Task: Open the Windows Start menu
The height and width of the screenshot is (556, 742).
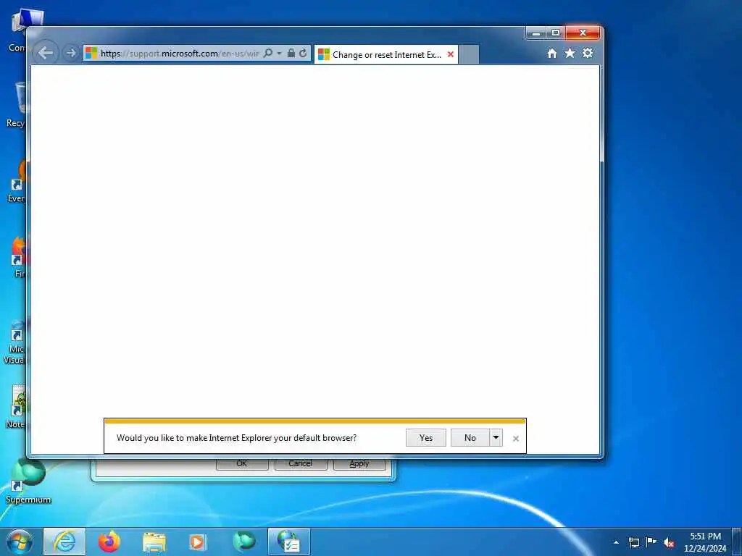Action: point(20,542)
